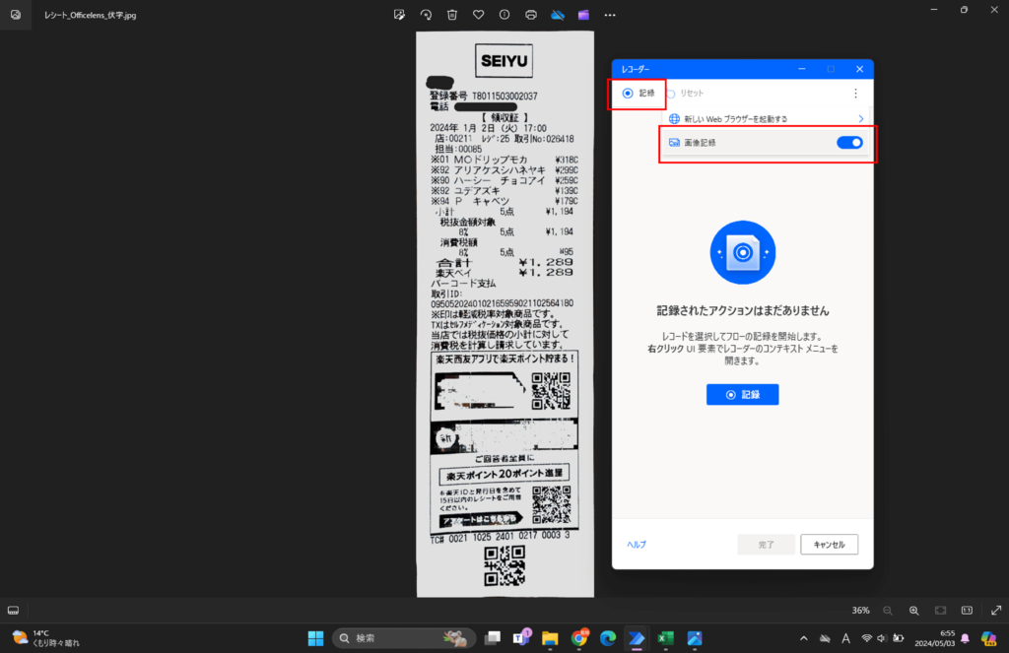Click the Photos app icon beside filename
Image resolution: width=1009 pixels, height=653 pixels.
pos(16,15)
